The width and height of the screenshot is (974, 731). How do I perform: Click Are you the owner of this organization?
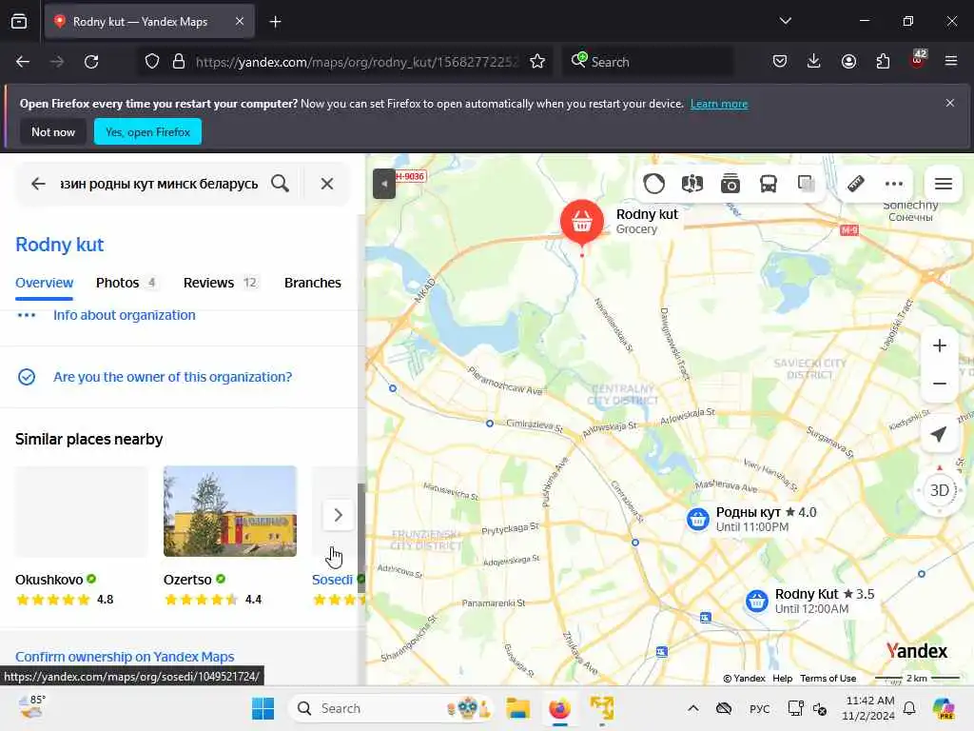click(173, 377)
